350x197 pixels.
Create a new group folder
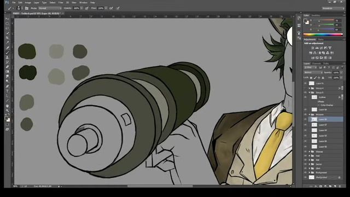(330, 186)
